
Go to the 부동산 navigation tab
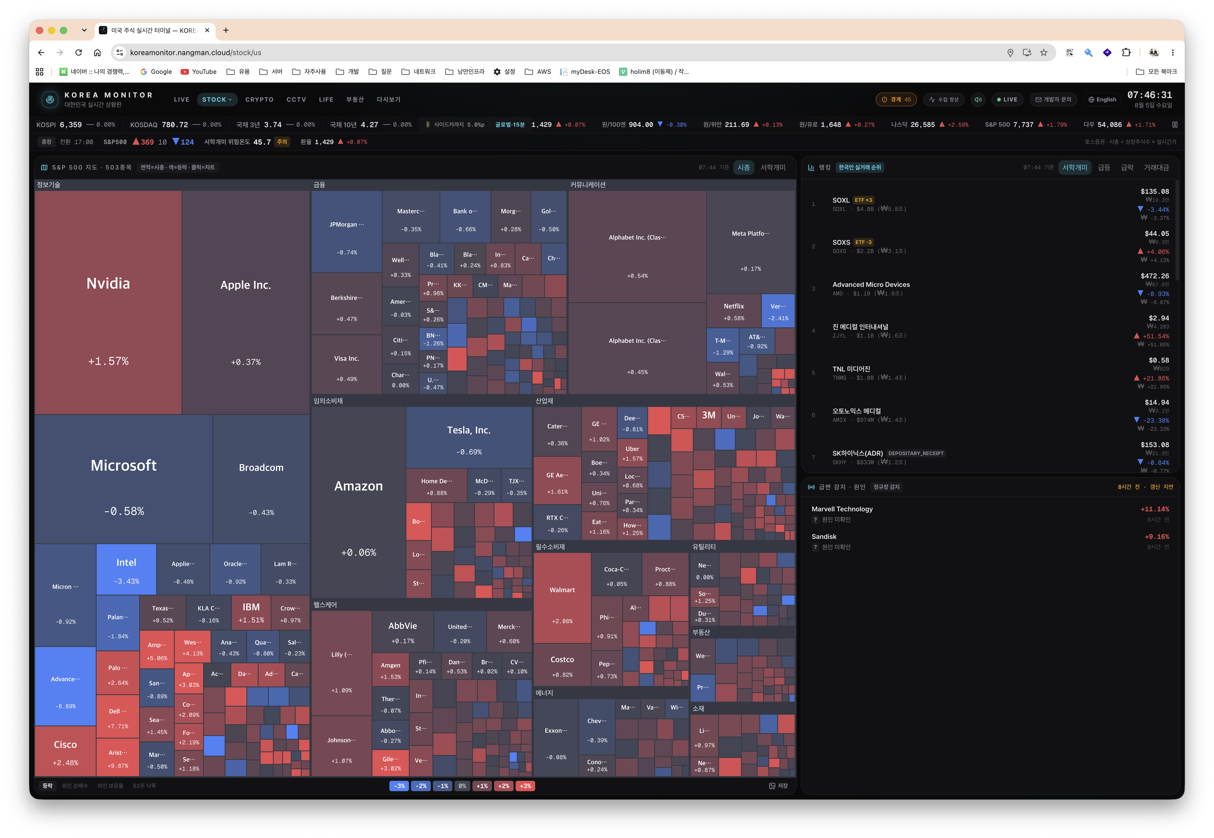coord(355,100)
